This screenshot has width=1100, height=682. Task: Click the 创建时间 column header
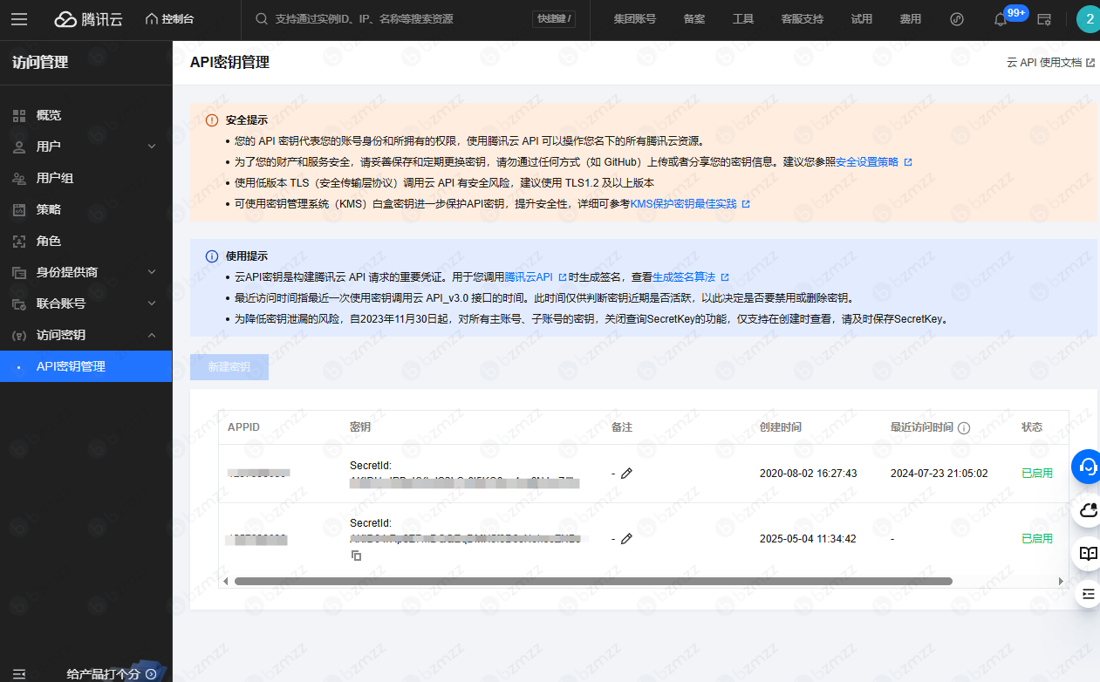[781, 427]
